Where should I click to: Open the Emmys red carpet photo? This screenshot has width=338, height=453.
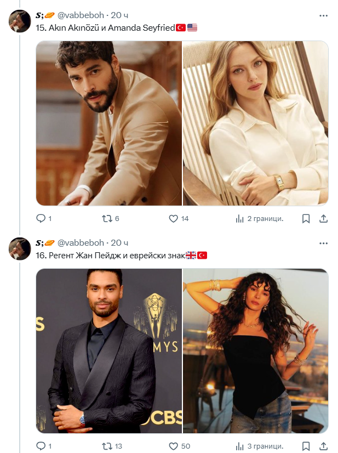[x=109, y=351]
